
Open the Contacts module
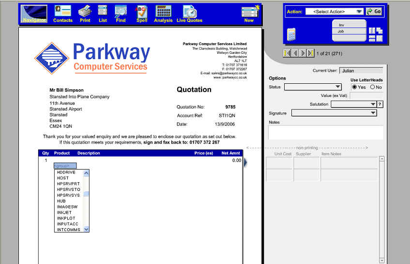coord(63,14)
